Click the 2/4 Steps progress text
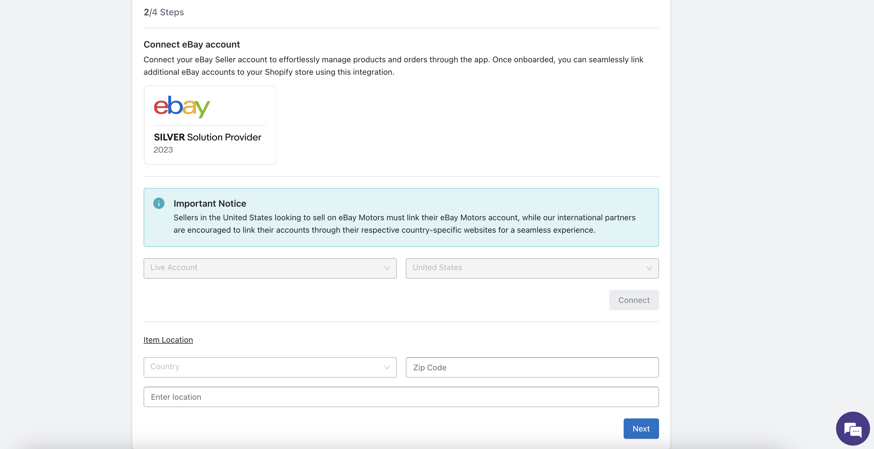This screenshot has width=874, height=449. click(x=164, y=12)
